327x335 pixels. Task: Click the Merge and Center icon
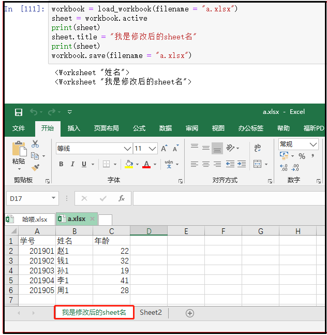[258, 164]
